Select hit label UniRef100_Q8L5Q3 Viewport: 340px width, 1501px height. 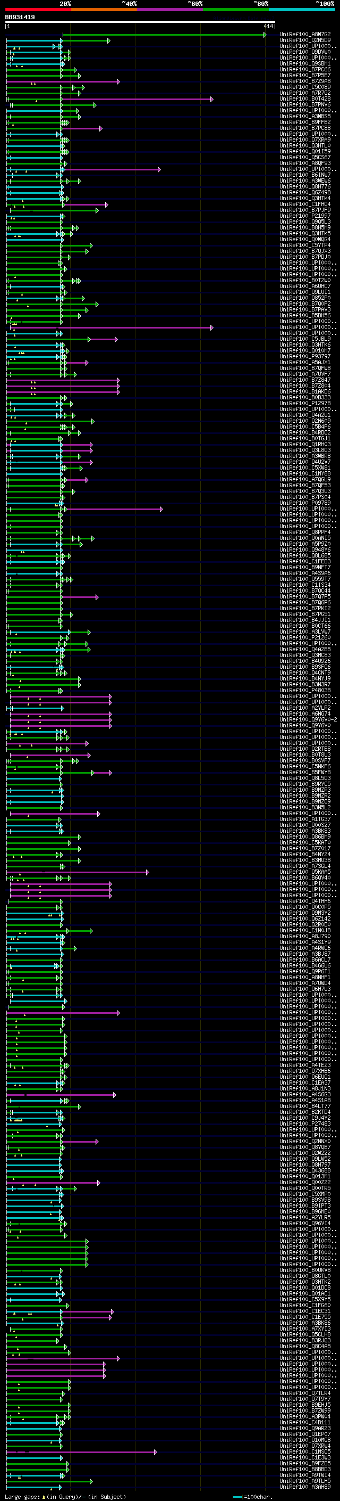[305, 778]
